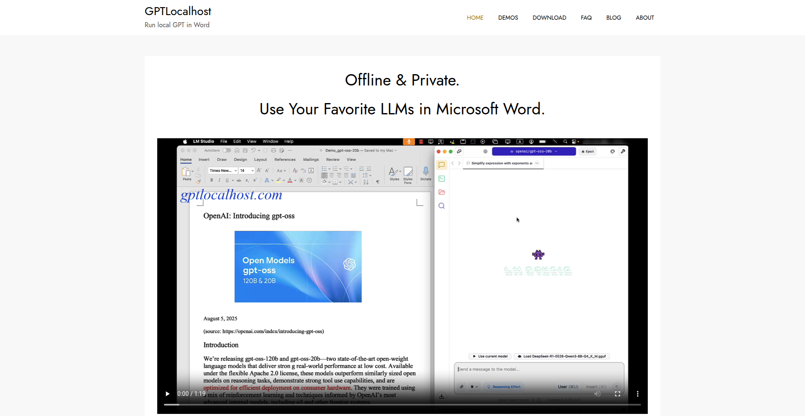Click the settings gear beside the model selector

click(x=486, y=151)
